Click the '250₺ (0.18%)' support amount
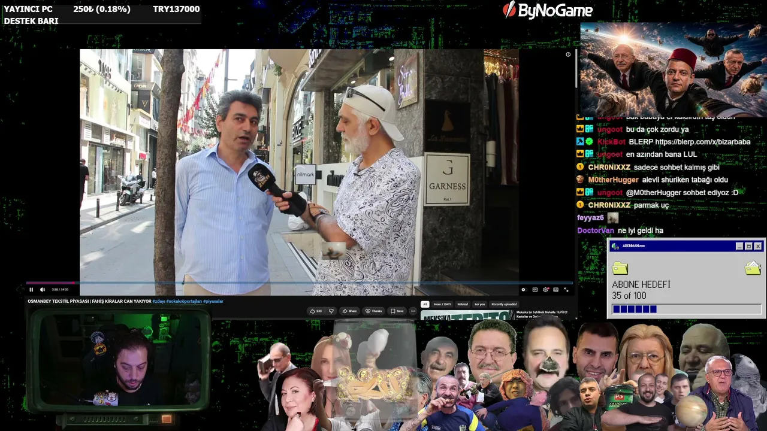The width and height of the screenshot is (767, 431). [x=102, y=9]
